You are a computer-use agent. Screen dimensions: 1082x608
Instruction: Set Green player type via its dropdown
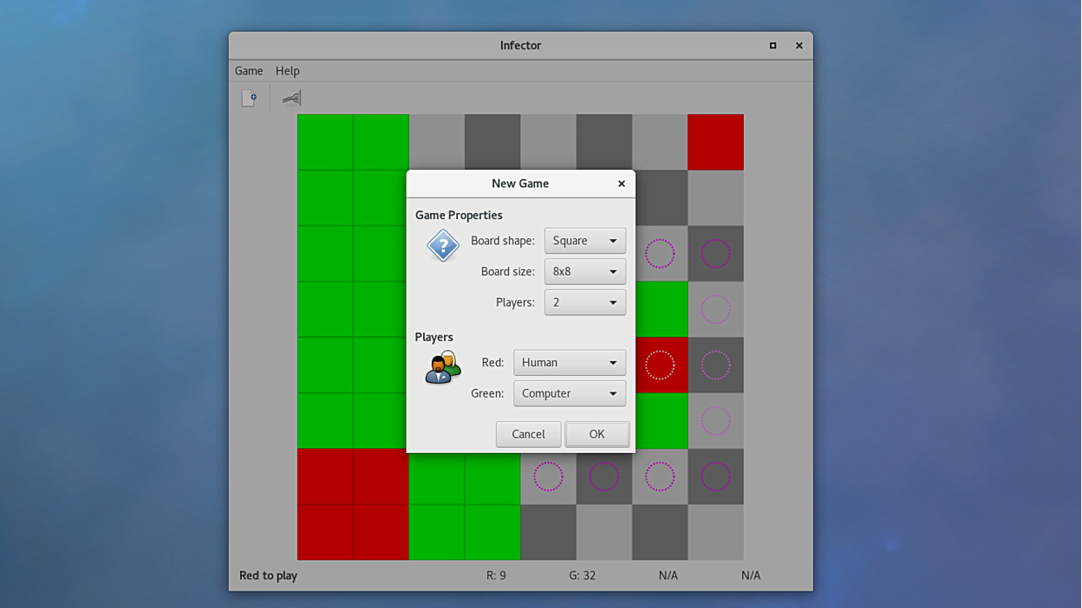tap(569, 393)
